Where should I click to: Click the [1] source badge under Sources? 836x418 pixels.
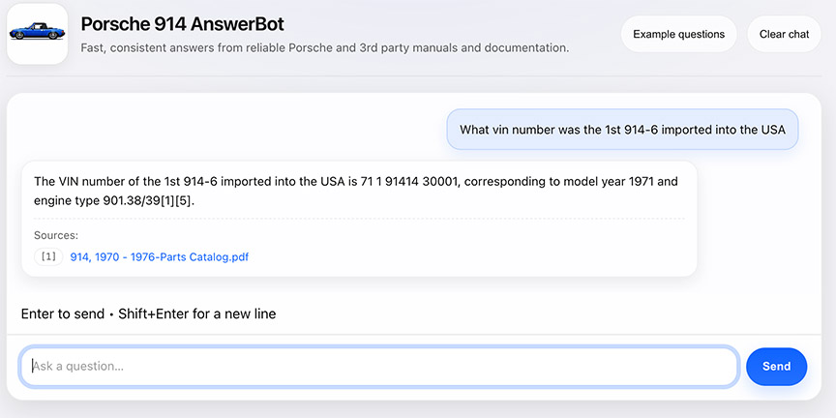click(x=48, y=256)
